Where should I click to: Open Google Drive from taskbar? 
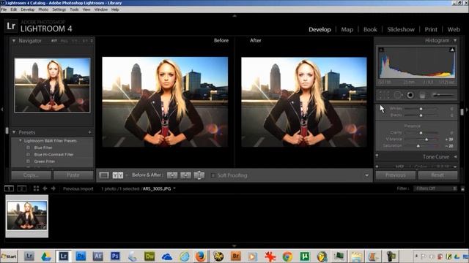coord(46,256)
